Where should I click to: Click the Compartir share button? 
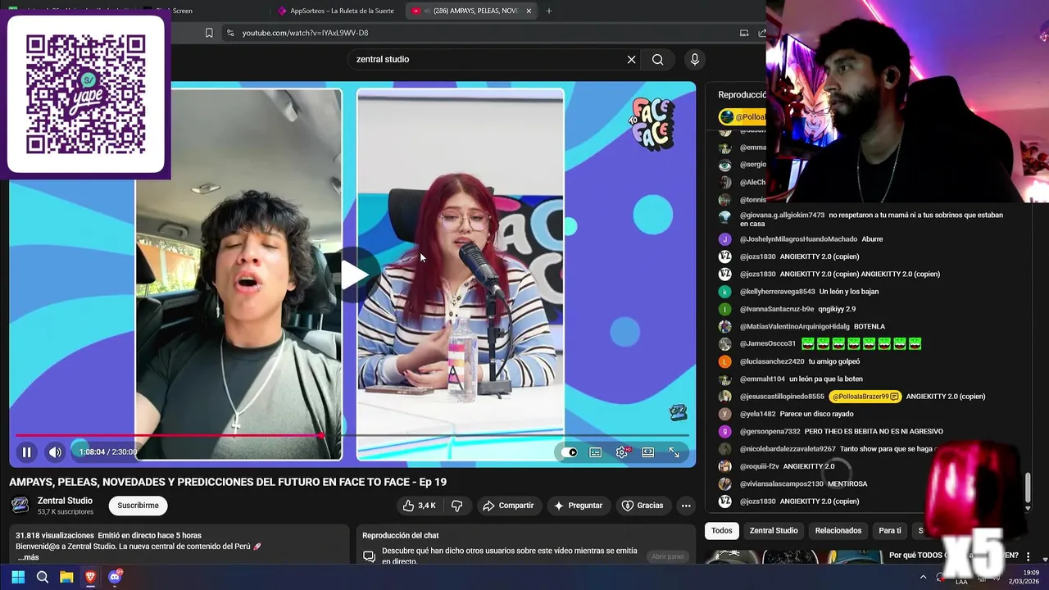(508, 506)
